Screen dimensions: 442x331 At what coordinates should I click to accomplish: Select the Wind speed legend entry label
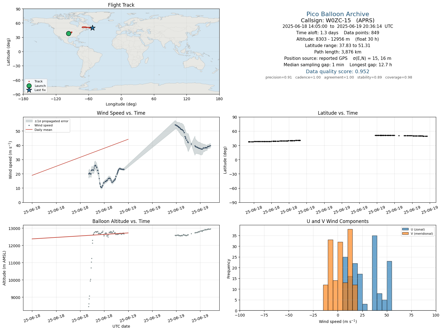[x=43, y=126]
